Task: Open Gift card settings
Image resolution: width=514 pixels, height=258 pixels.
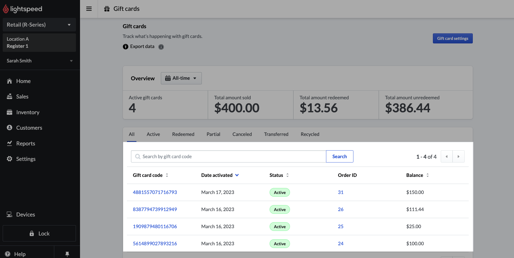Action: [453, 39]
